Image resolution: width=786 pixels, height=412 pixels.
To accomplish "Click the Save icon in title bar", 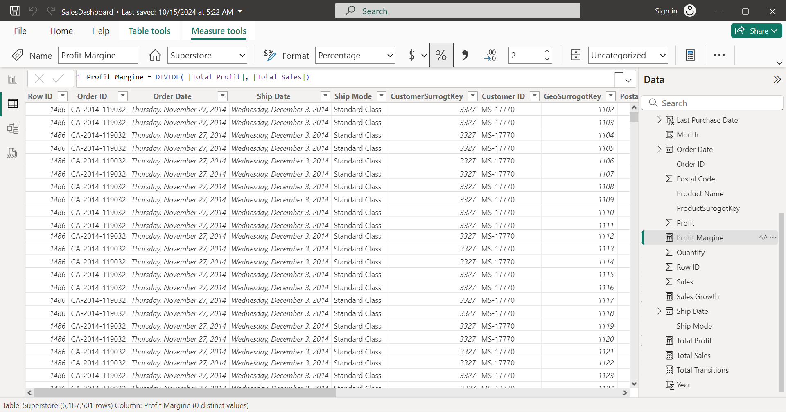I will click(x=15, y=11).
